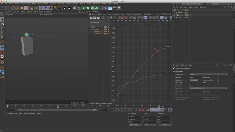Image resolution: width=235 pixels, height=132 pixels.
Task: Open the timeline F-Curve menu
Action: 128,14
